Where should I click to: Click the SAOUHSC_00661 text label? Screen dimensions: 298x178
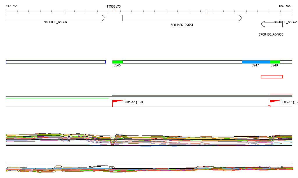(x=182, y=25)
